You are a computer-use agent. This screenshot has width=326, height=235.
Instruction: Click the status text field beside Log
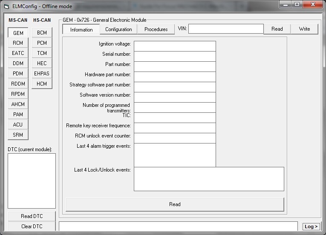click(179, 226)
